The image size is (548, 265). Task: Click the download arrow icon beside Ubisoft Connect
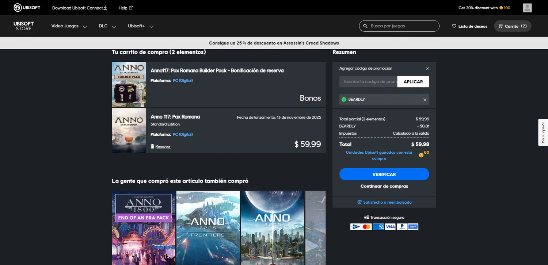click(105, 8)
